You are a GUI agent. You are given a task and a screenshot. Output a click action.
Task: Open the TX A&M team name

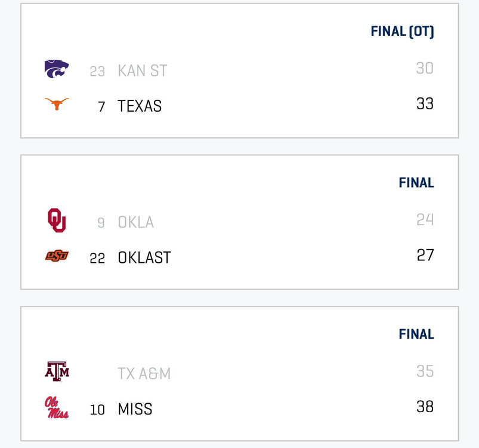pyautogui.click(x=144, y=374)
